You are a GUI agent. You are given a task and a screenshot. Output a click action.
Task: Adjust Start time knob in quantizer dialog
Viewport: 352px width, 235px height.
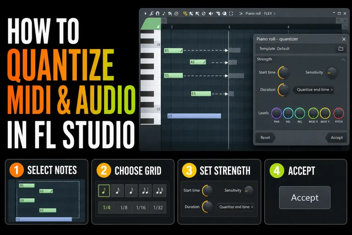click(283, 73)
